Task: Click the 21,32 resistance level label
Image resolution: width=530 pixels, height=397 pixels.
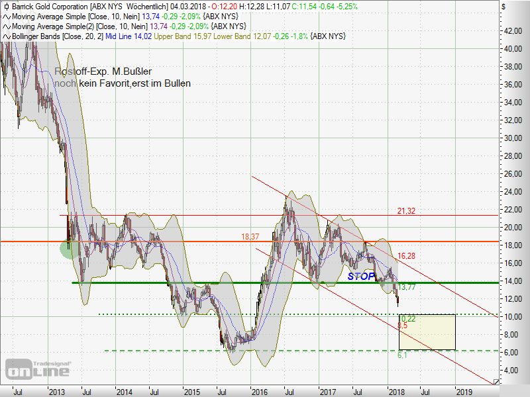Action: 406,211
